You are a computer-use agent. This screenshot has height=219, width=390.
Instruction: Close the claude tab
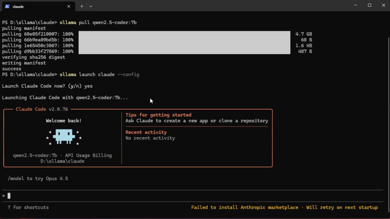pyautogui.click(x=69, y=6)
